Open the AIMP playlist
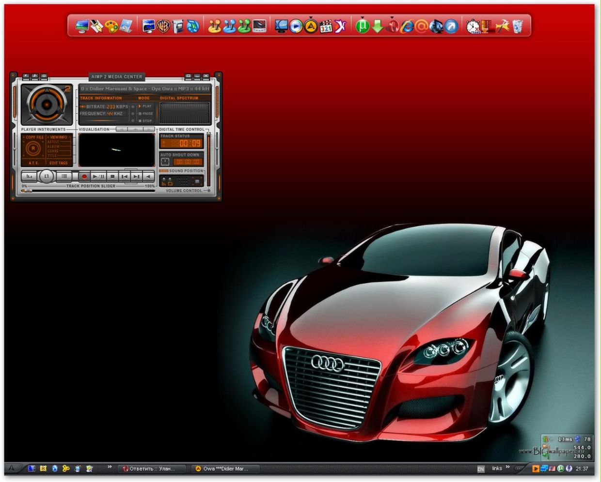The image size is (601, 482). coord(64,176)
